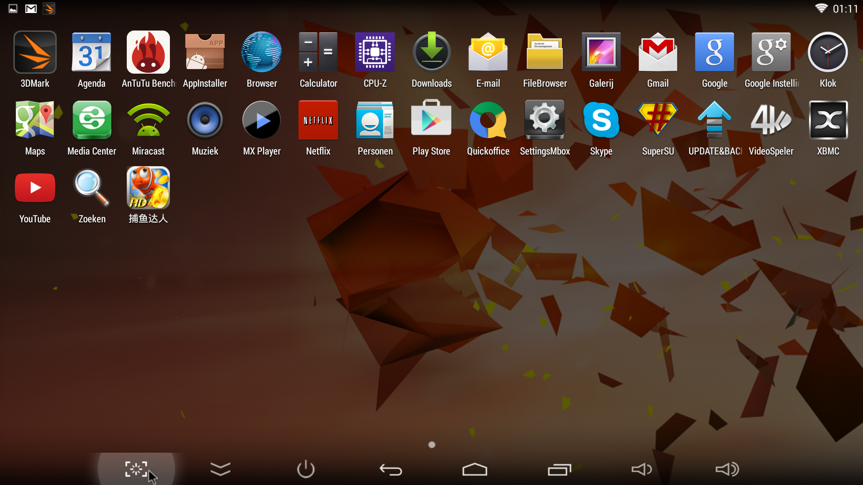Lower the volume in the navigation bar
The image size is (863, 485).
click(x=642, y=469)
